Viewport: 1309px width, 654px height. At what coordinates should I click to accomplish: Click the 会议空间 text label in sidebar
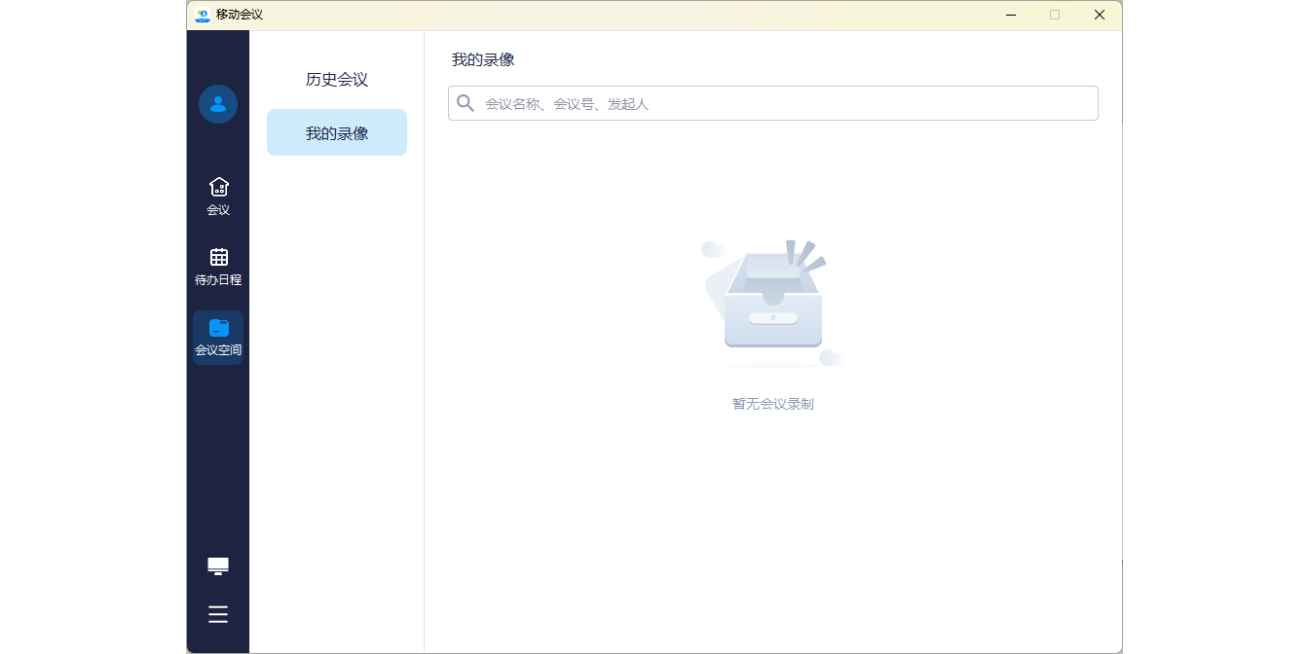click(x=218, y=350)
